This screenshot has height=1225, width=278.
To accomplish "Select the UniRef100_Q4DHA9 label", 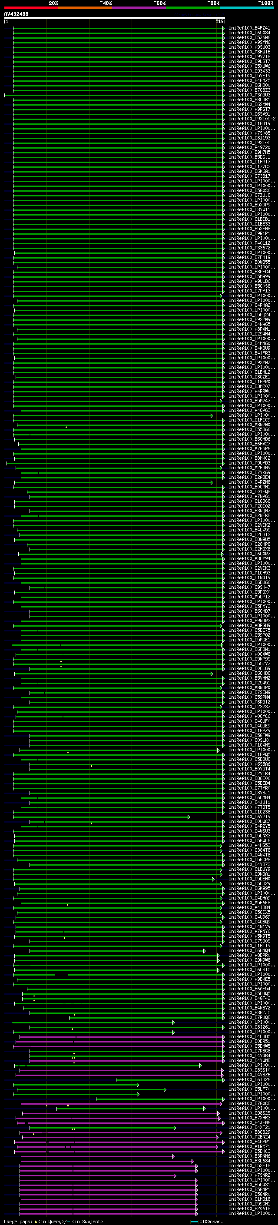I will click(x=249, y=898).
